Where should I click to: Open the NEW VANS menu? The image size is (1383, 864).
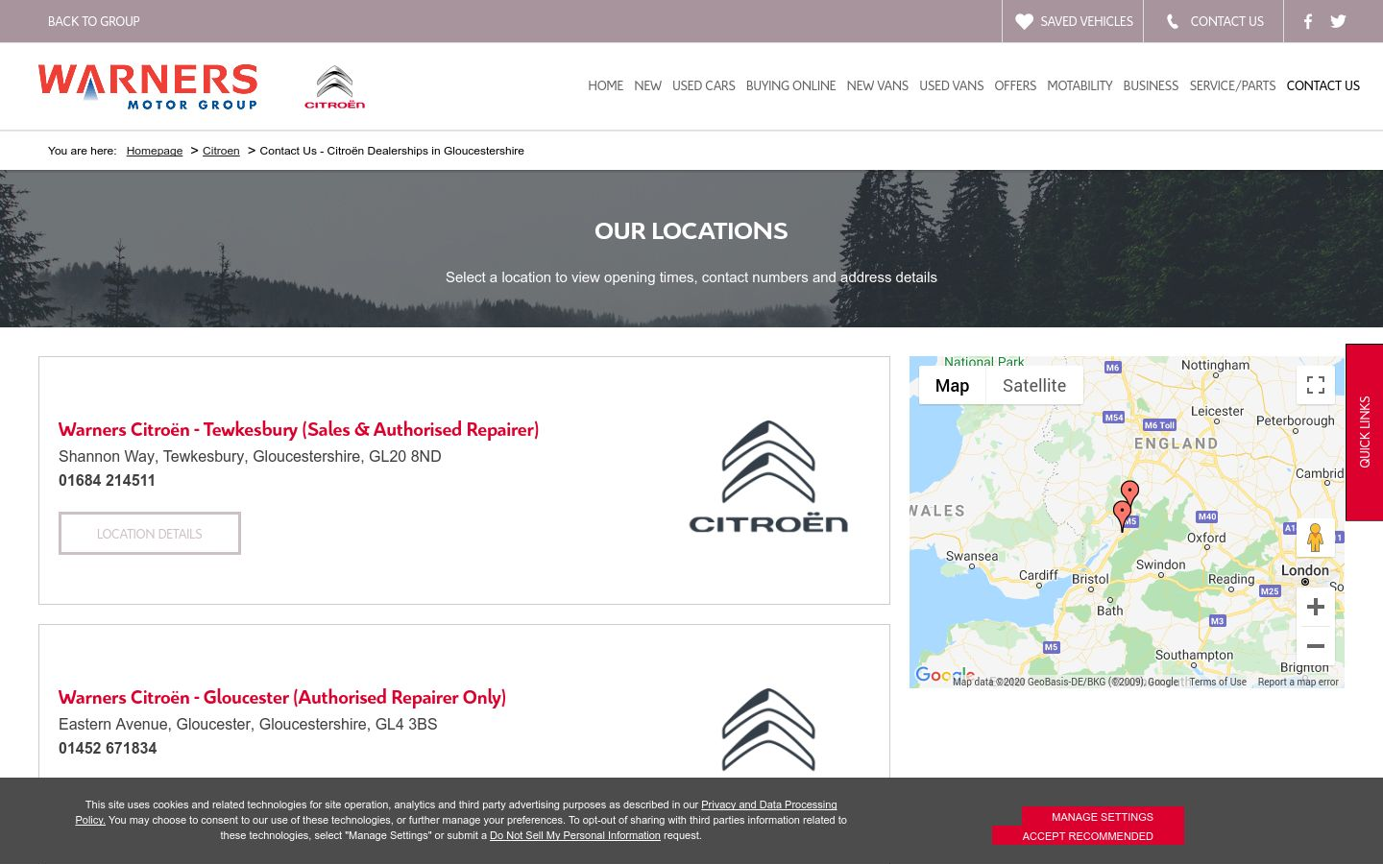[877, 85]
